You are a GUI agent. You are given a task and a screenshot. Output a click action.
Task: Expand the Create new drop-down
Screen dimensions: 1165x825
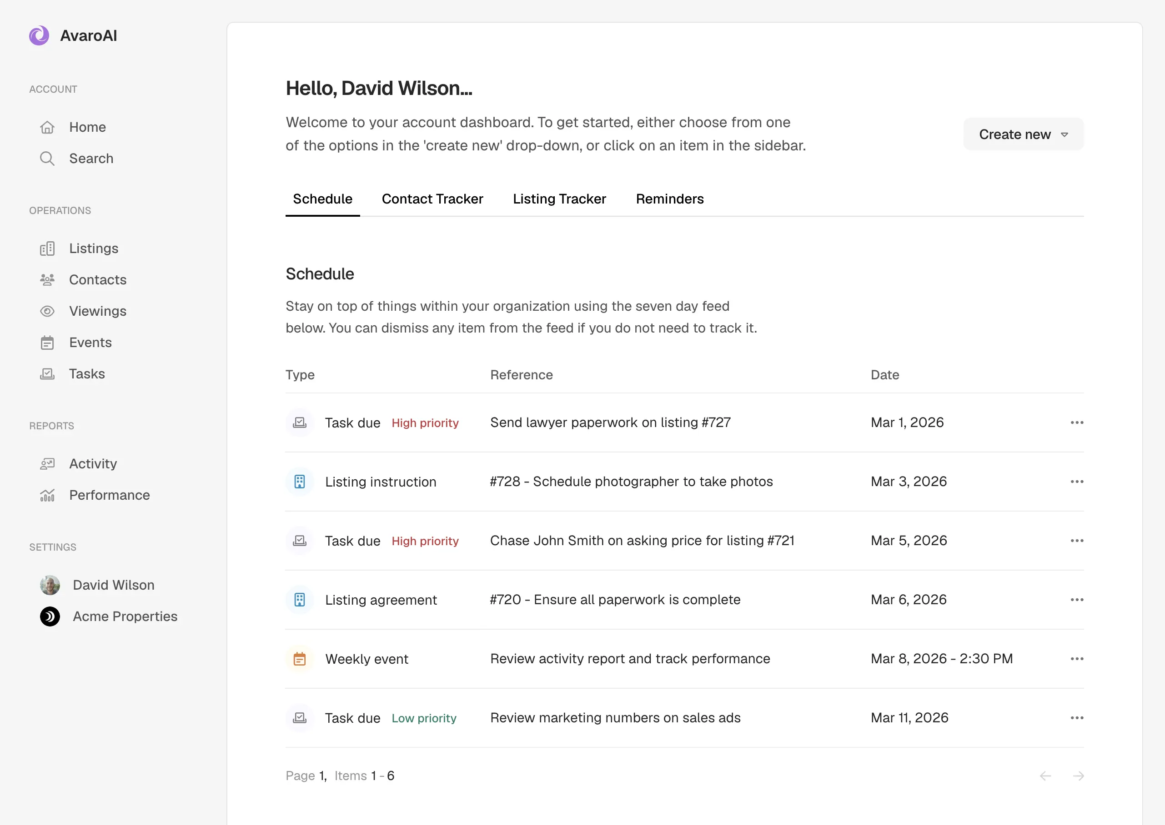click(x=1023, y=134)
